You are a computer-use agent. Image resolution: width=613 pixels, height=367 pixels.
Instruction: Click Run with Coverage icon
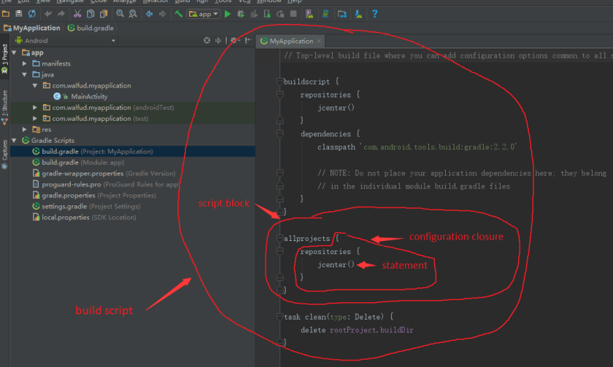pos(254,14)
